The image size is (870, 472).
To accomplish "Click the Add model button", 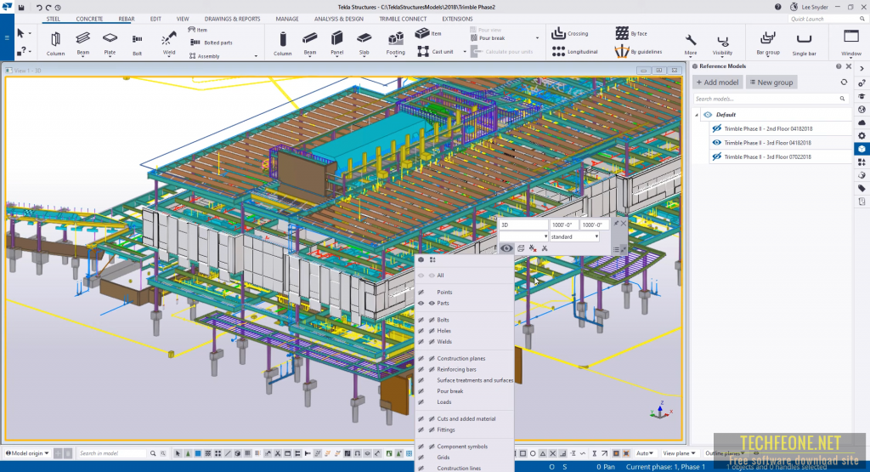I will 717,82.
